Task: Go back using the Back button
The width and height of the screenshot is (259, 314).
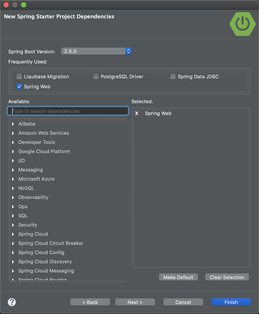Action: tap(90, 302)
